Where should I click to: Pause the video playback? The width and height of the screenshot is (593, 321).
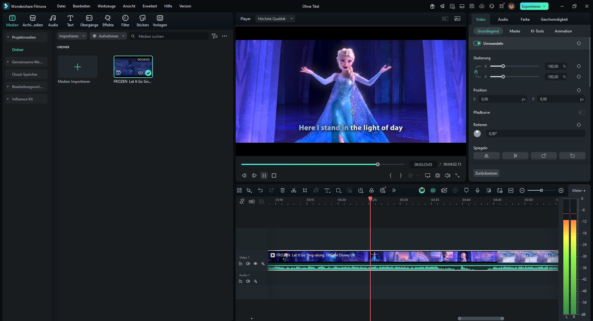point(264,175)
